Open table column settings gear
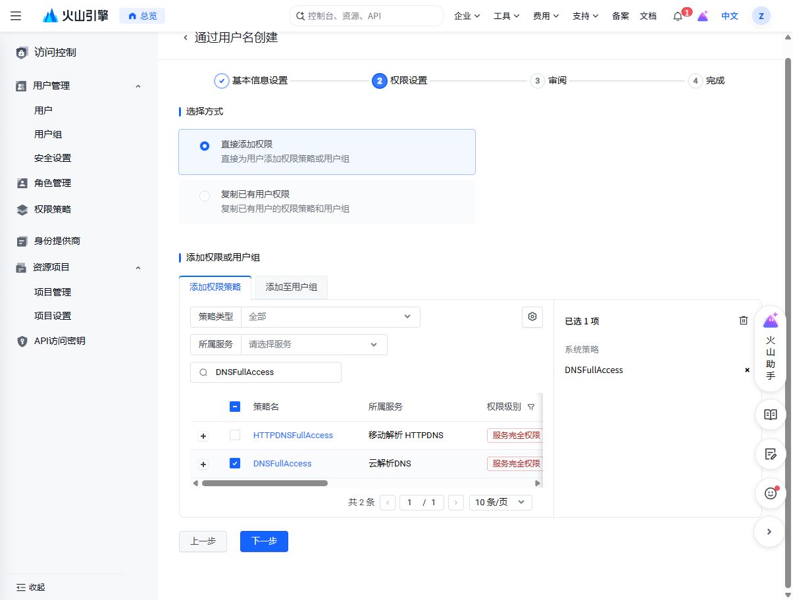Image resolution: width=793 pixels, height=600 pixels. tap(532, 316)
